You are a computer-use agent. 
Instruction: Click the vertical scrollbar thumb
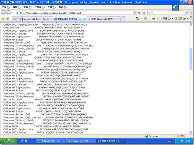[191, 59]
